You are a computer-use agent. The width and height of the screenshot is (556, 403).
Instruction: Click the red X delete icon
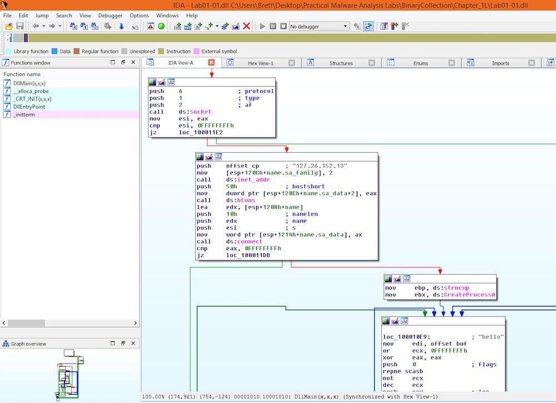[246, 26]
